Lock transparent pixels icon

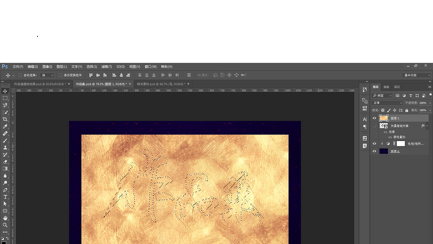click(x=383, y=110)
